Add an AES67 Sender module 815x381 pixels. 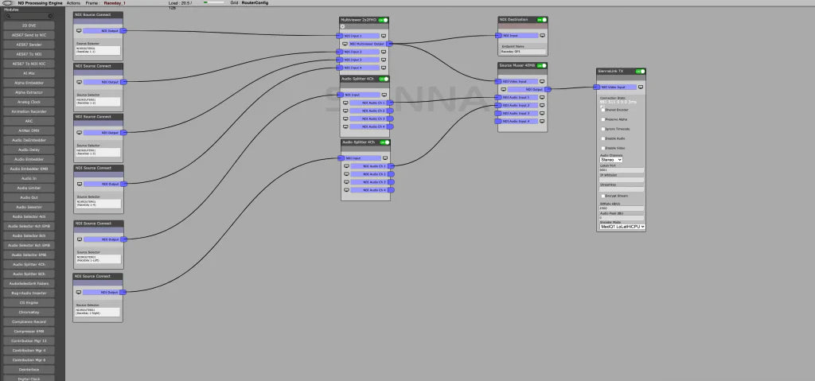coord(29,45)
